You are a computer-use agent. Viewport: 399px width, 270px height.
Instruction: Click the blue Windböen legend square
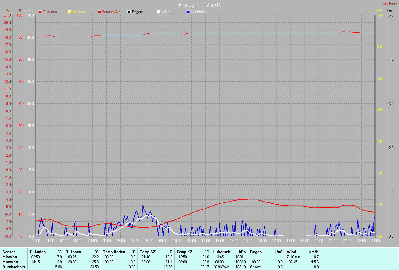(188, 12)
